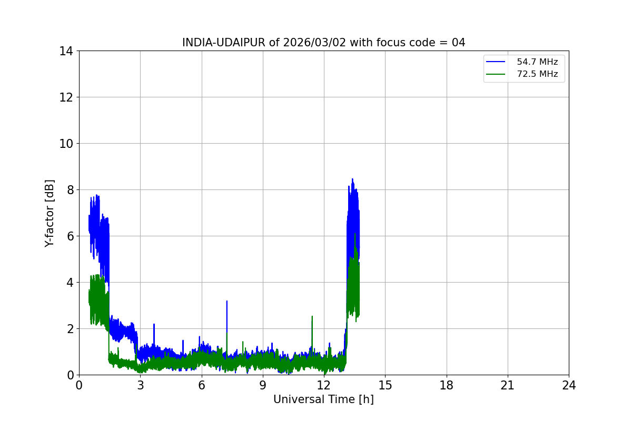Click the y-axis tick label '4'
Image resolution: width=632 pixels, height=421 pixels.
click(70, 283)
